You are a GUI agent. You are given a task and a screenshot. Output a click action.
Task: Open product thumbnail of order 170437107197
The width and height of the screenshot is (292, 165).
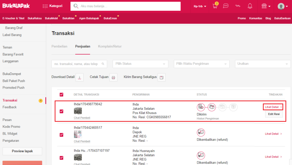pyautogui.click(x=78, y=157)
